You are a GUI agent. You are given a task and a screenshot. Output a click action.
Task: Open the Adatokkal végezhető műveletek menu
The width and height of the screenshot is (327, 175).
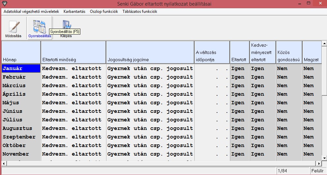pyautogui.click(x=31, y=12)
